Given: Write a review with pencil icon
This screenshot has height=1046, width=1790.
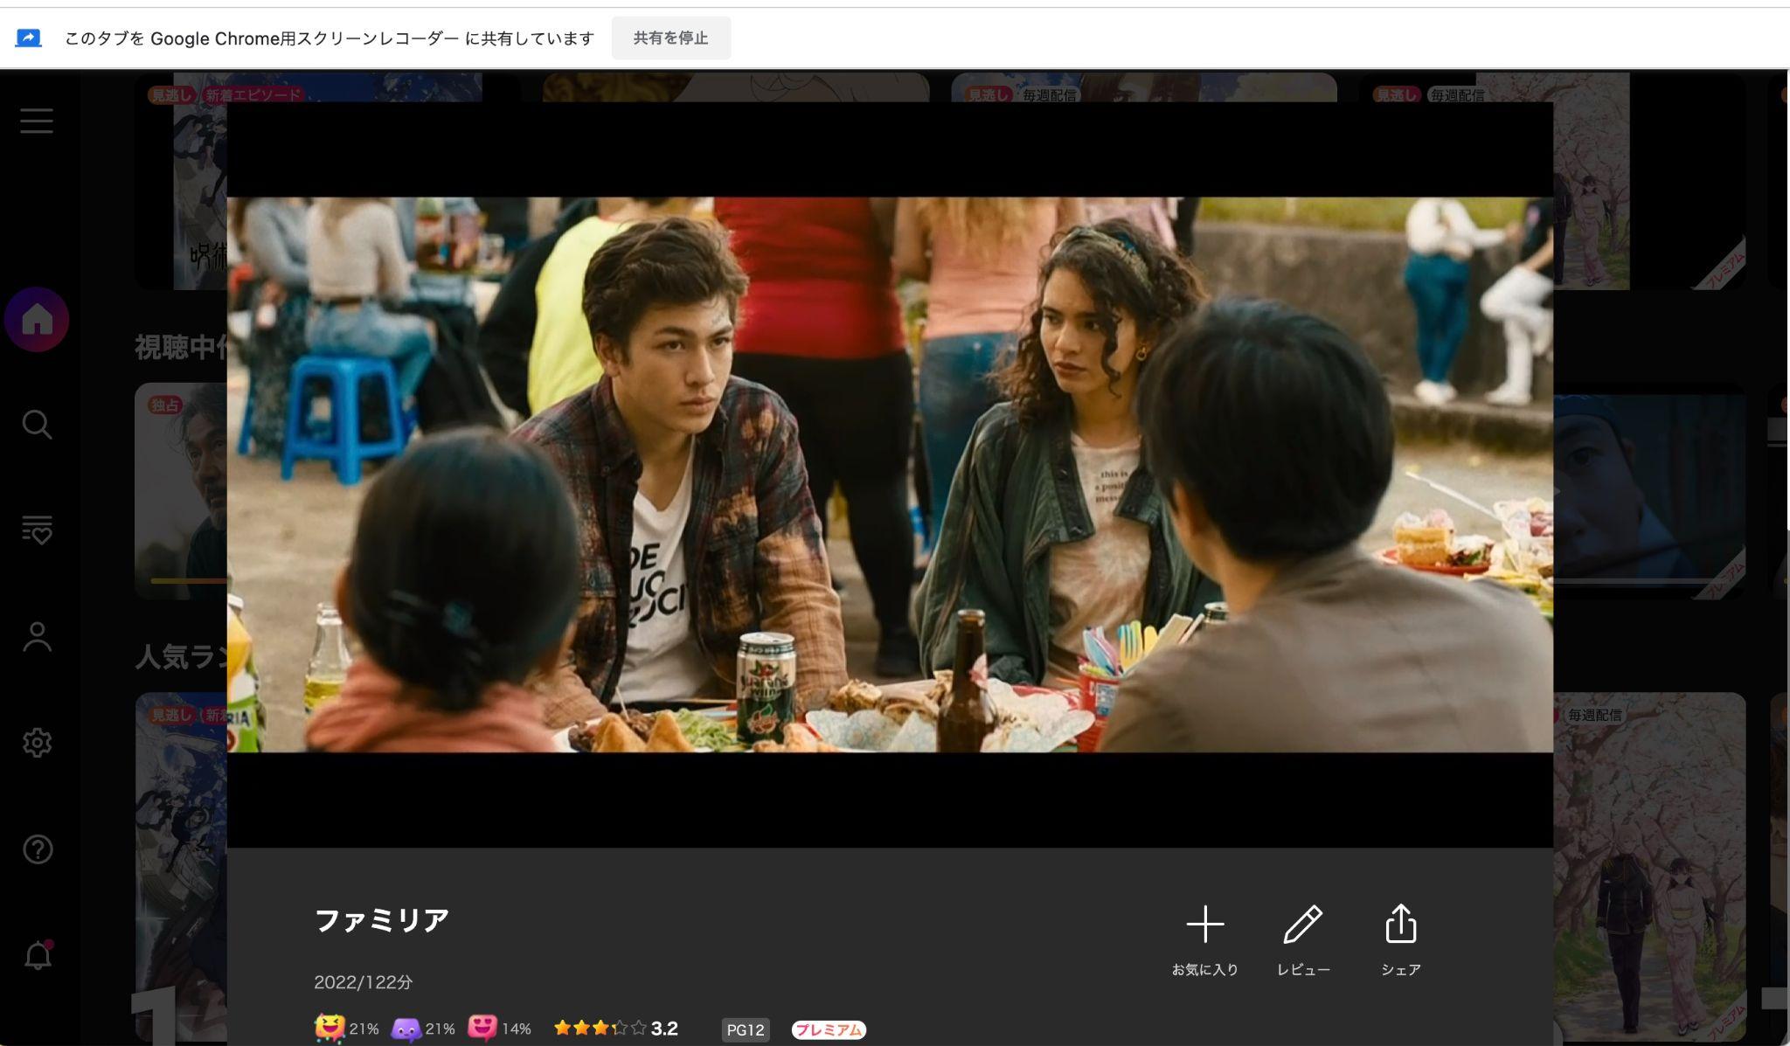Looking at the screenshot, I should [1303, 941].
